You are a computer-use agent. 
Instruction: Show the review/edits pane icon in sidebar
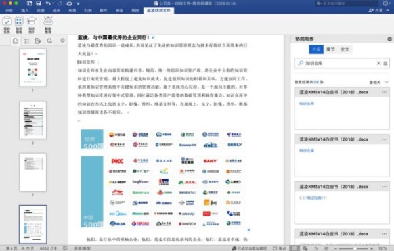38,41
